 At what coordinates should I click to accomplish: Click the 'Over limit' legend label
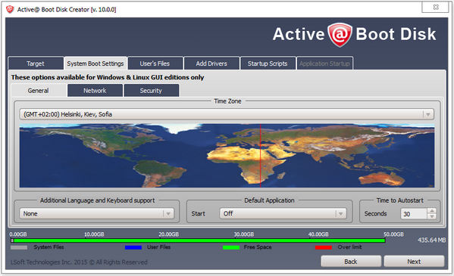coord(349,247)
